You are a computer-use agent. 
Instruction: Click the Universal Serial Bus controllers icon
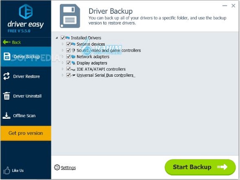coord(73,75)
